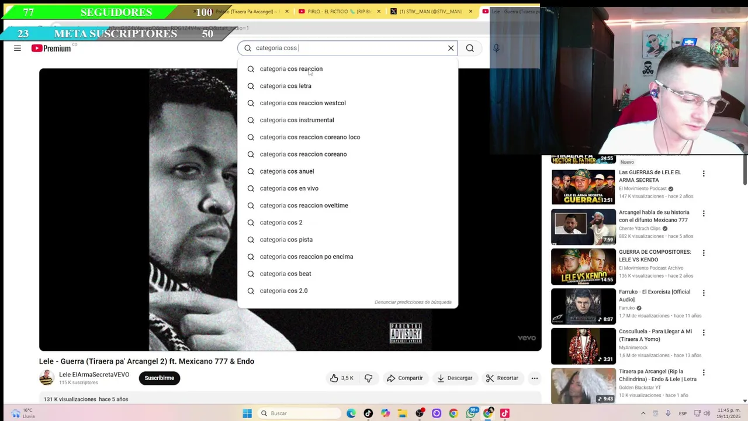Pick suggestion 'categoria cos reaccion westcol'
Screen dimensions: 748x421
coord(348,103)
